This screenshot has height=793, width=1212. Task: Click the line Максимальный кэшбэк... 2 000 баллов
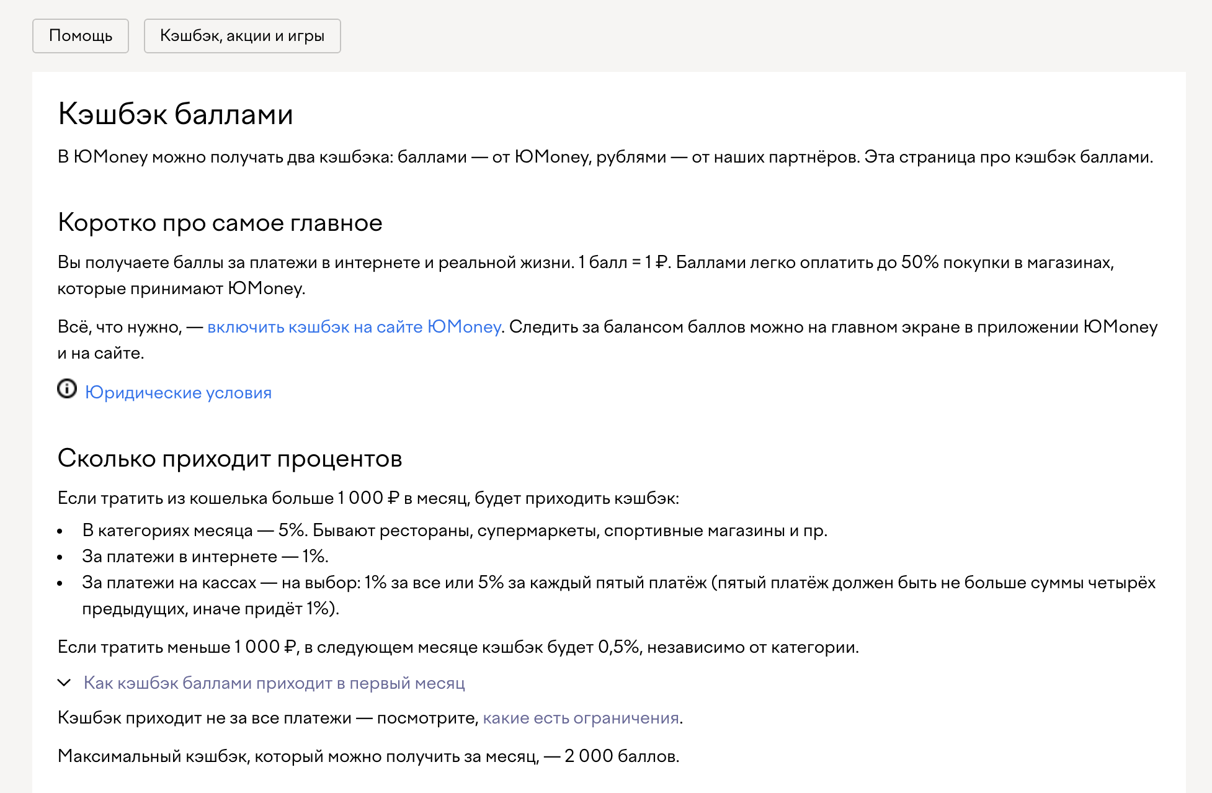coord(368,756)
